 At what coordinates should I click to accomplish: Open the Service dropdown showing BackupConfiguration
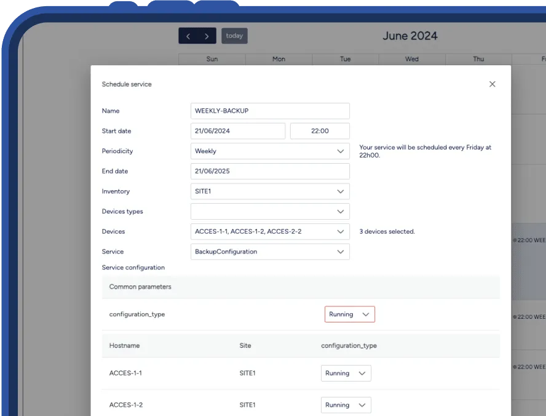click(x=270, y=252)
